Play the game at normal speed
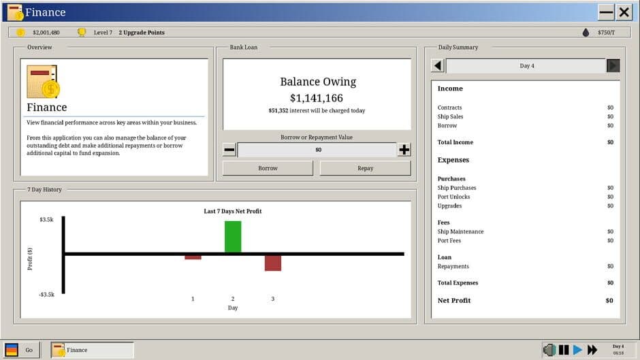This screenshot has width=640, height=360. [577, 350]
